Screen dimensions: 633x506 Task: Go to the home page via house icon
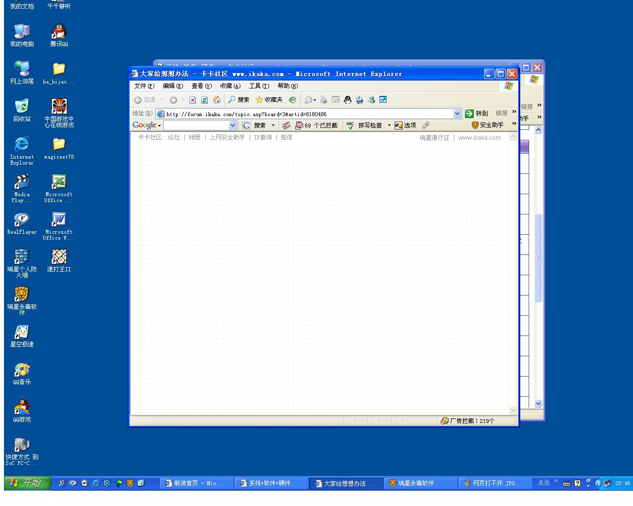click(217, 100)
